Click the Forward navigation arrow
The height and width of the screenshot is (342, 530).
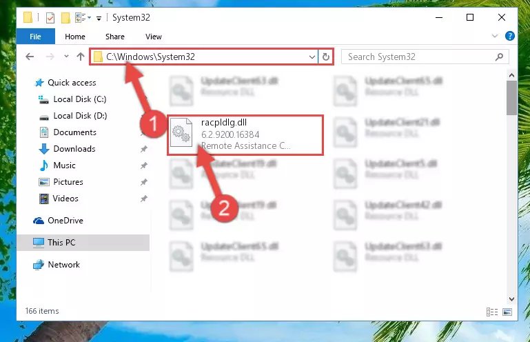(x=50, y=57)
